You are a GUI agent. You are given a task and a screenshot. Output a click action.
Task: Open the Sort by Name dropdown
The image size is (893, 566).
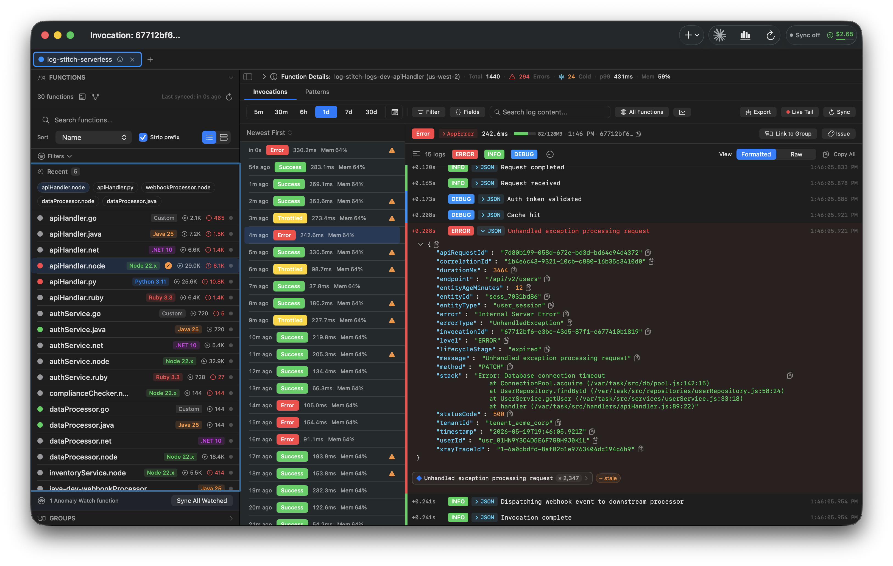(x=94, y=137)
